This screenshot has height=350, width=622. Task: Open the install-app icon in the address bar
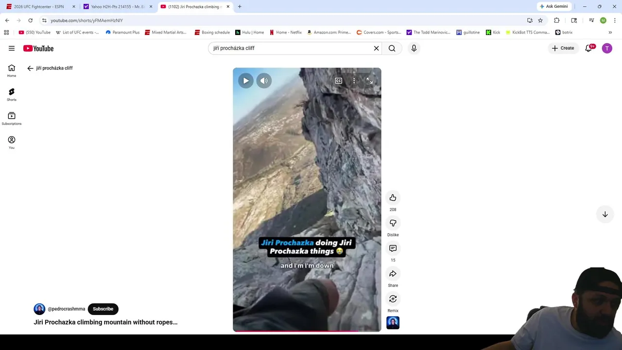(530, 20)
